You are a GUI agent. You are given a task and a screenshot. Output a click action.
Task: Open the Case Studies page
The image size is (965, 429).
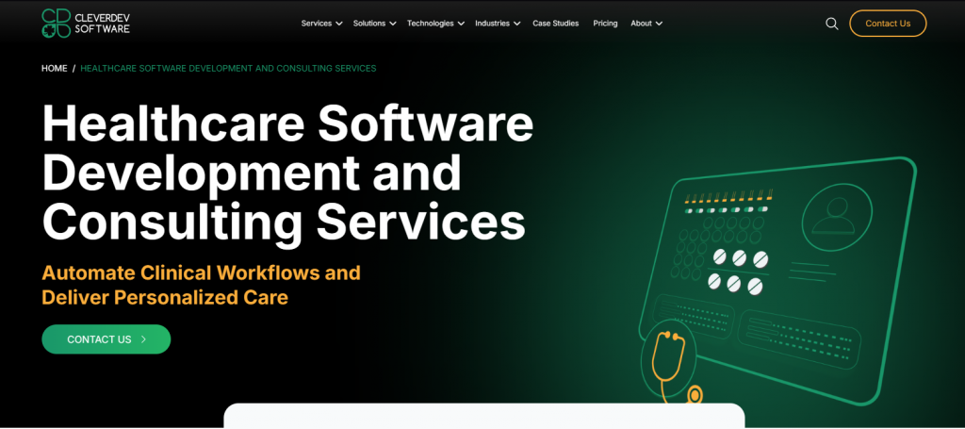556,24
